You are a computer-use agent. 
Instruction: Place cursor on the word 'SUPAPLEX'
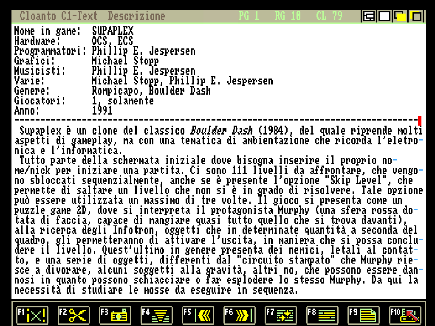pyautogui.click(x=113, y=31)
